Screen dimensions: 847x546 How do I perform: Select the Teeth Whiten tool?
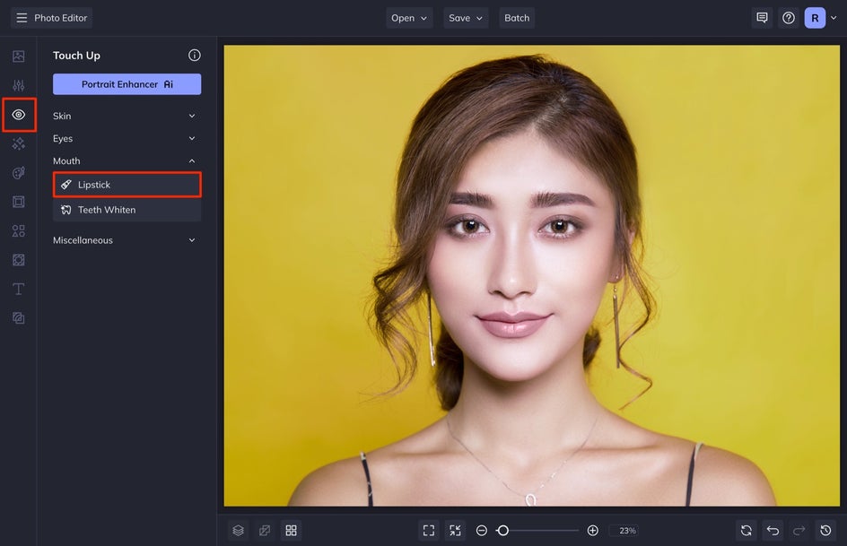coord(127,210)
